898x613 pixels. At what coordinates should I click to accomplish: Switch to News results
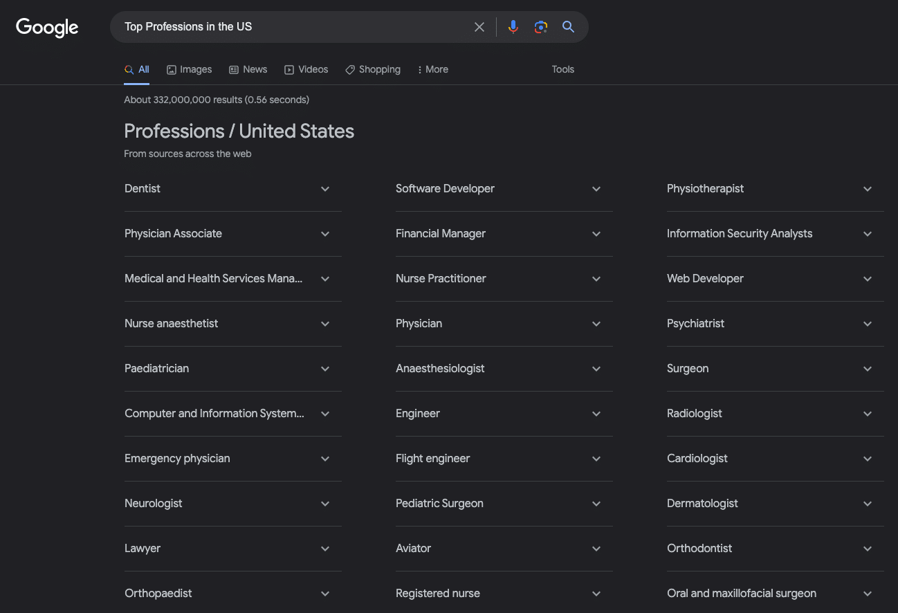pyautogui.click(x=248, y=69)
